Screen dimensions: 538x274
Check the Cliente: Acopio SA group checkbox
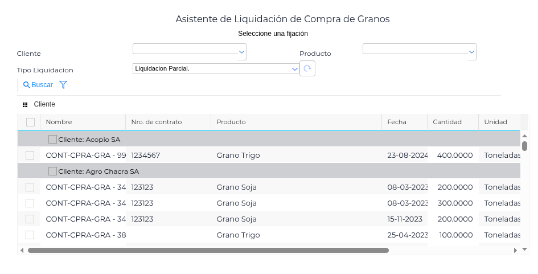click(x=53, y=139)
